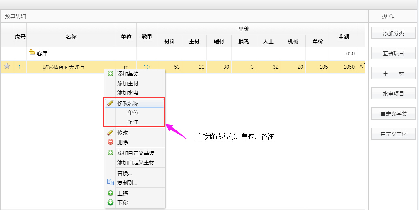
Task: Click green plus icon beside 添加基装
Action: point(111,74)
